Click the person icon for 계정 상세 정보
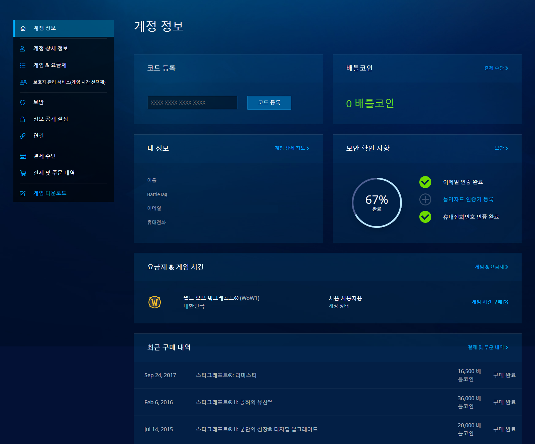This screenshot has height=444, width=535. [22, 49]
